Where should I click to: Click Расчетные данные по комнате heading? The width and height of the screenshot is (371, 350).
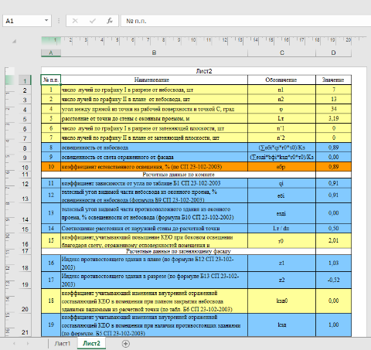pyautogui.click(x=179, y=175)
